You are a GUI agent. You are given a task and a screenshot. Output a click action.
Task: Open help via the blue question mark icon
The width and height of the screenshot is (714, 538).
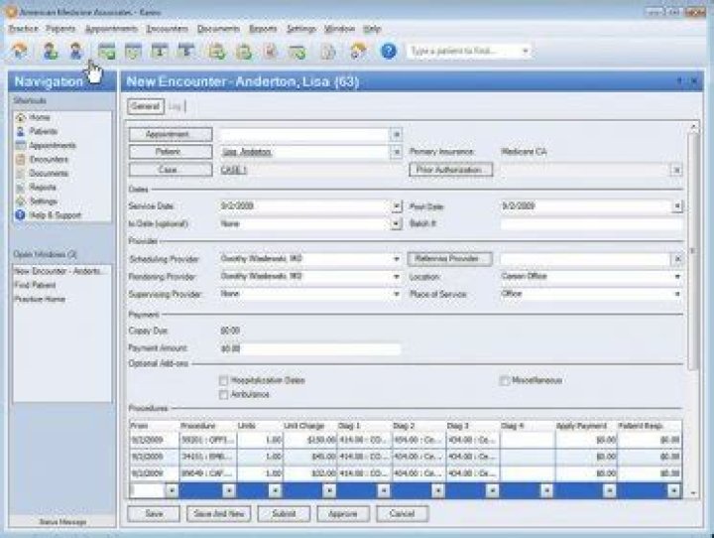pyautogui.click(x=389, y=51)
